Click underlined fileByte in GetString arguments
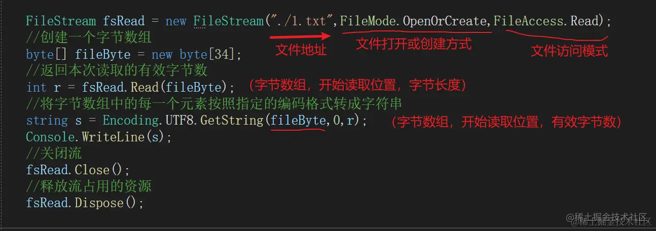This screenshot has height=231, width=656. coord(298,121)
